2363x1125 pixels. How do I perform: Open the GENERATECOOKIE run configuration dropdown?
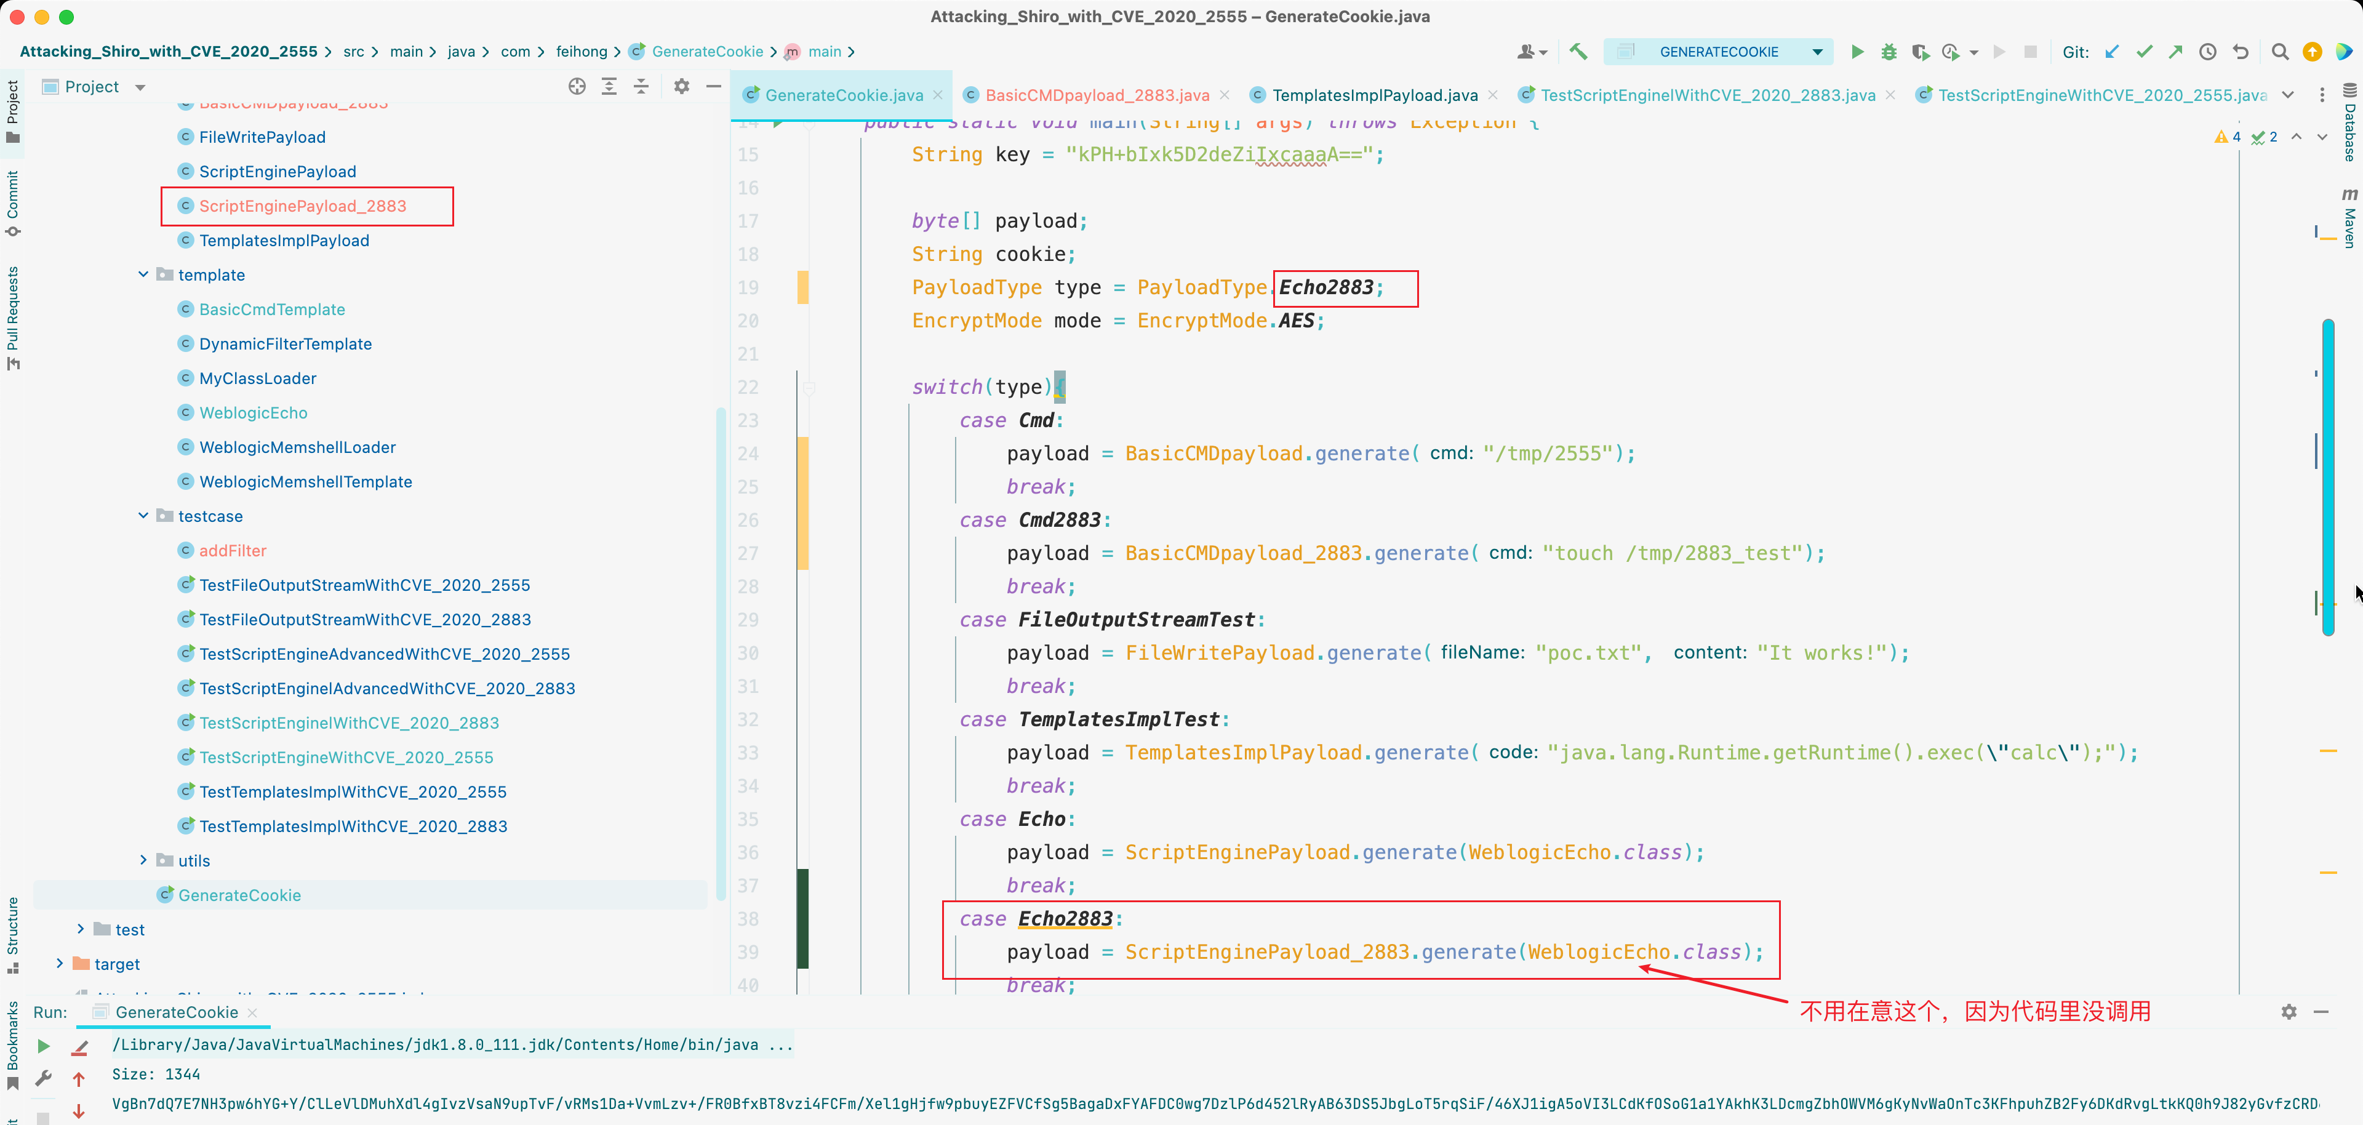[1817, 52]
